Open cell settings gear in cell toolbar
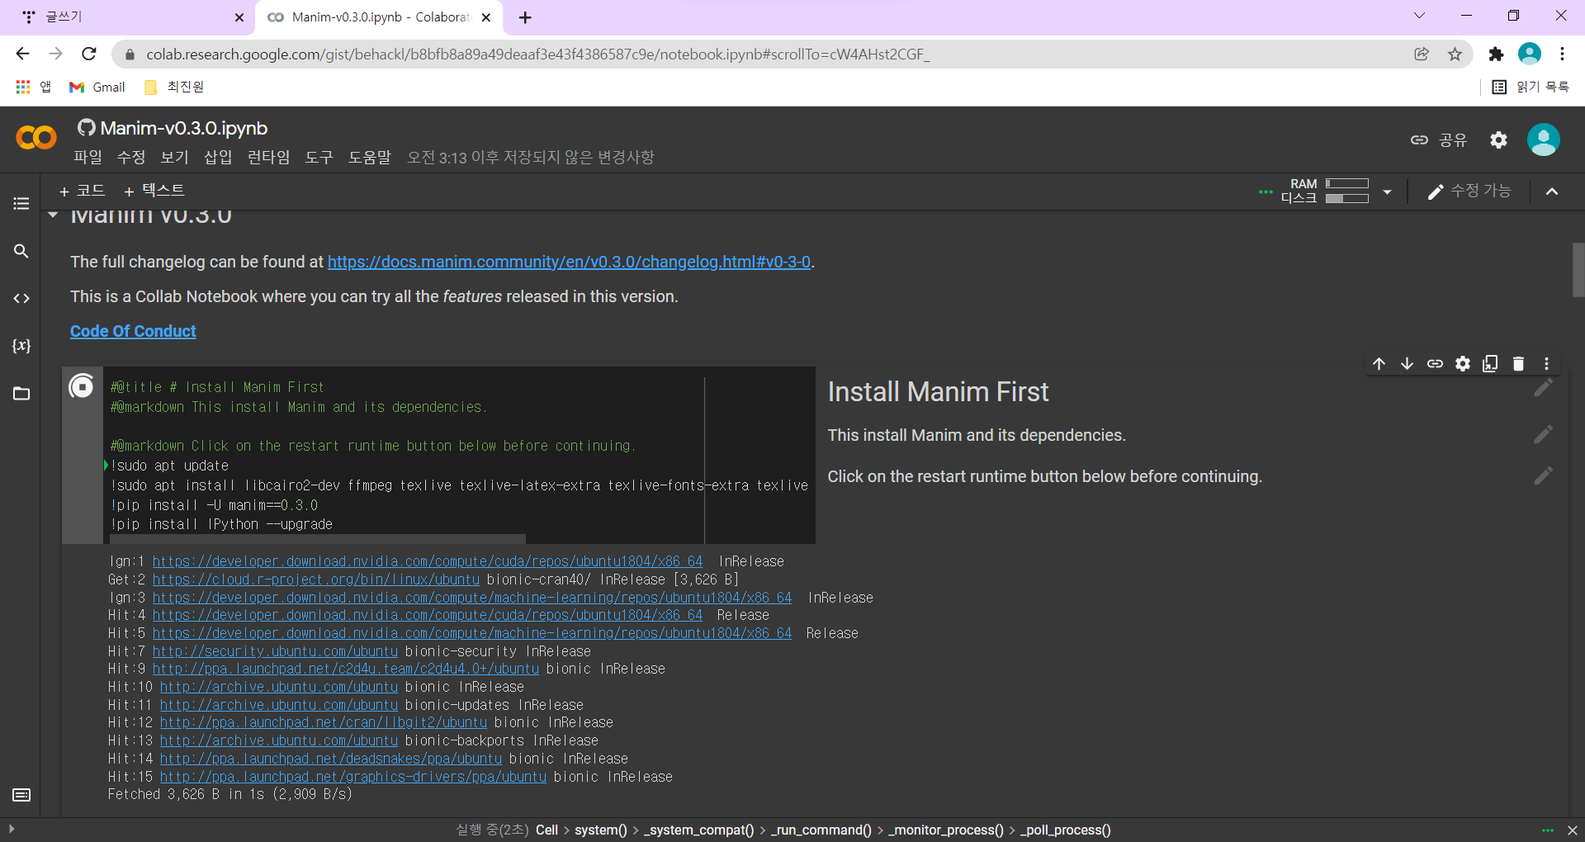Image resolution: width=1585 pixels, height=842 pixels. [x=1463, y=364]
